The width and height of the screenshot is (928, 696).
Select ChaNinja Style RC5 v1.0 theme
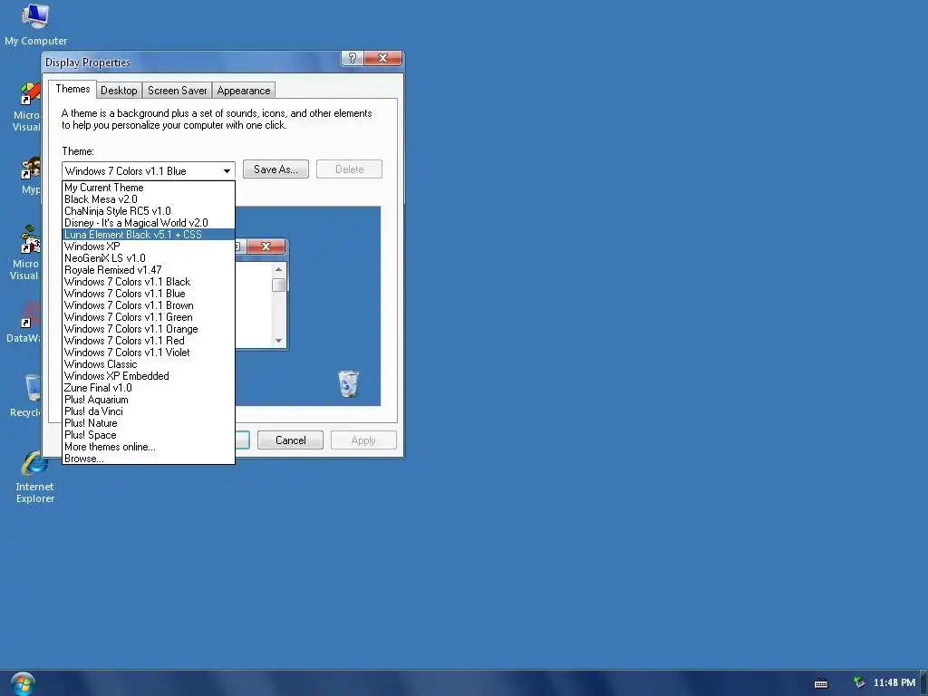[x=149, y=211]
